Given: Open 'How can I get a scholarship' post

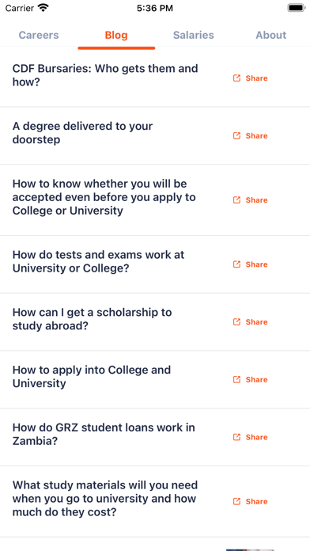Looking at the screenshot, I should tap(92, 319).
